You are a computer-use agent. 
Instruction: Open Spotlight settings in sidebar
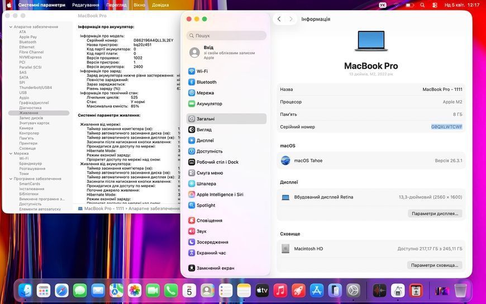[226, 205]
